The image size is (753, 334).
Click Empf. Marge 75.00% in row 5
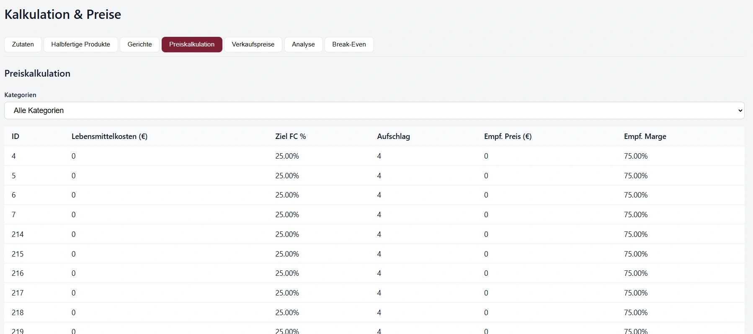point(636,176)
